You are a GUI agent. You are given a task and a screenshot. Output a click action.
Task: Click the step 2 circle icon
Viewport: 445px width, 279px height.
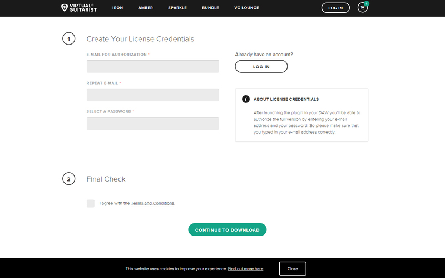pos(69,179)
